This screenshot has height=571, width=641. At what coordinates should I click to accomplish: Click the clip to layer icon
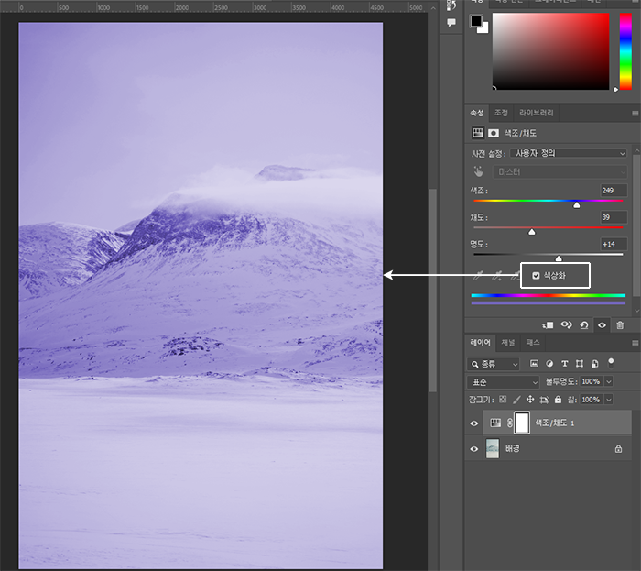click(548, 325)
